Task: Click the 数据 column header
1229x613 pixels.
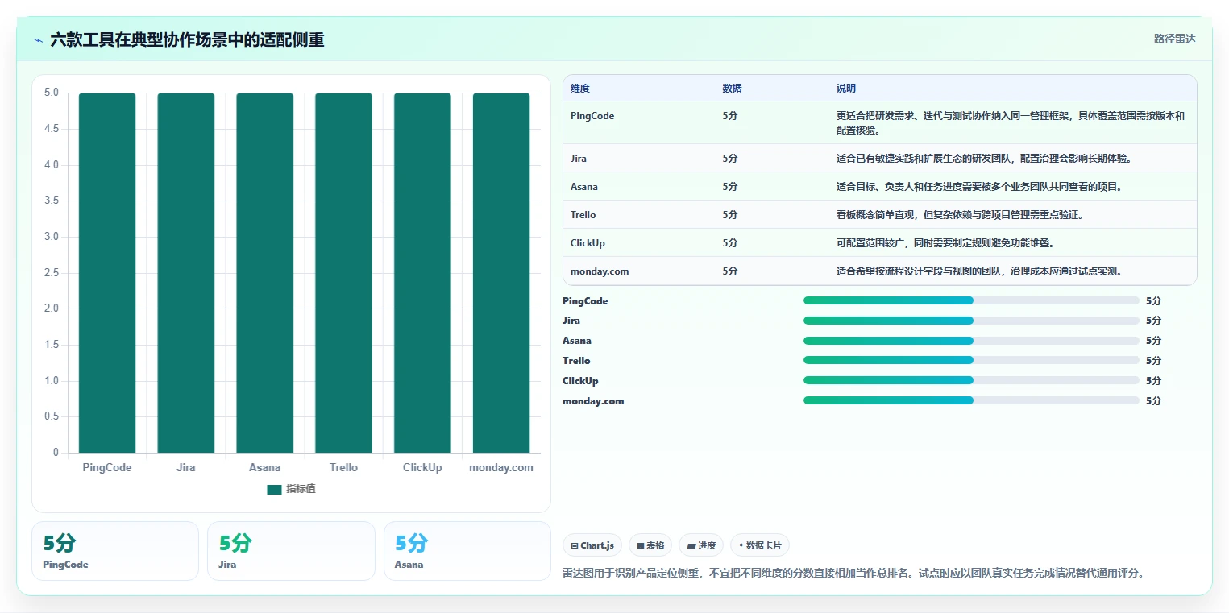Action: click(733, 89)
